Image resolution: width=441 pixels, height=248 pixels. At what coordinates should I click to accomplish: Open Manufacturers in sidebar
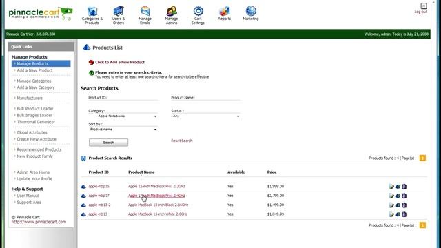click(x=30, y=98)
